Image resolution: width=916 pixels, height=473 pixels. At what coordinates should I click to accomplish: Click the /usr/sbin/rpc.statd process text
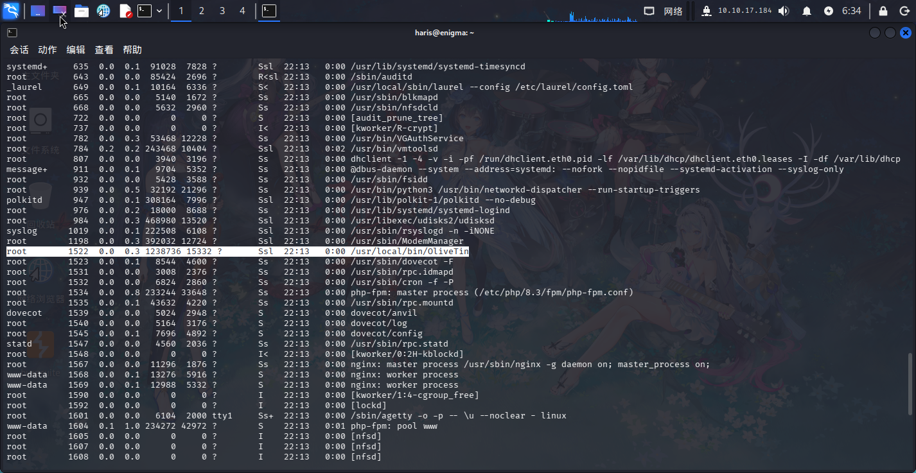400,344
